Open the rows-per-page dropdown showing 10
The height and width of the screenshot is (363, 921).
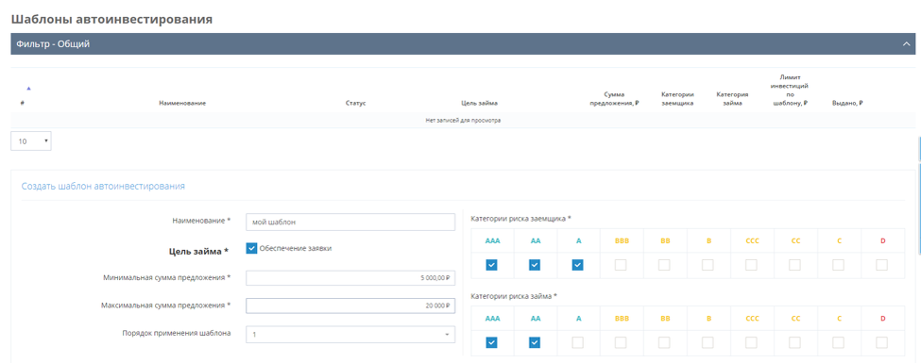[31, 141]
